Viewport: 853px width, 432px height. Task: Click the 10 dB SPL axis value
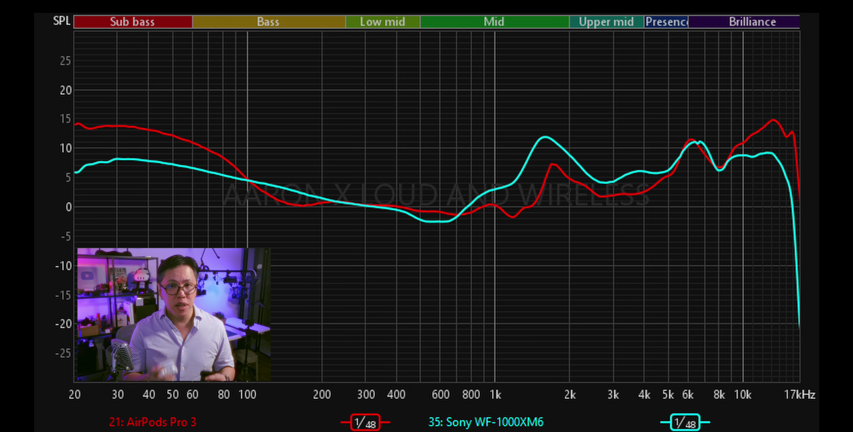point(65,148)
